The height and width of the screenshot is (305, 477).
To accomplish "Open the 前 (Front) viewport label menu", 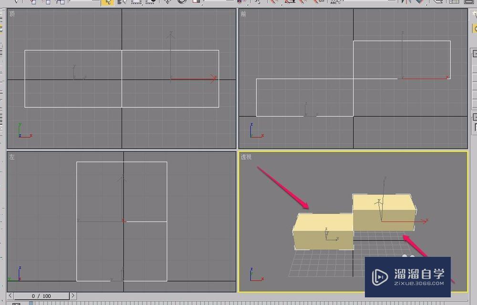I will [x=243, y=14].
